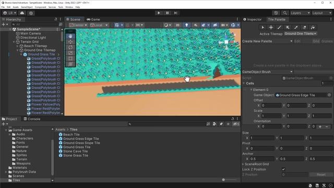Image resolution: width=334 pixels, height=188 pixels.
Task: Select the Rotate tool in Scene overlay
Action: click(70, 48)
